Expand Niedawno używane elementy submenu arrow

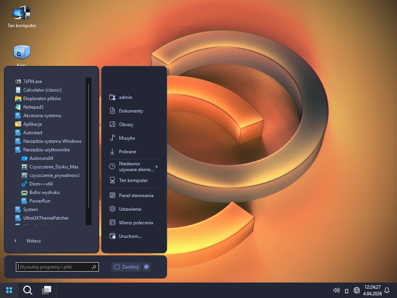coord(156,166)
